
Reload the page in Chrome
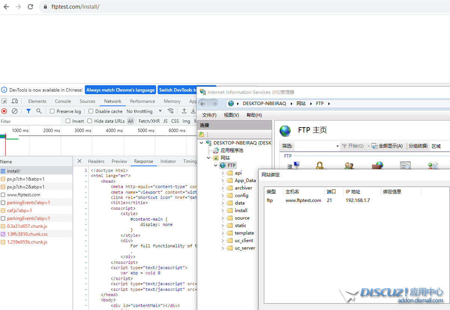[30, 7]
